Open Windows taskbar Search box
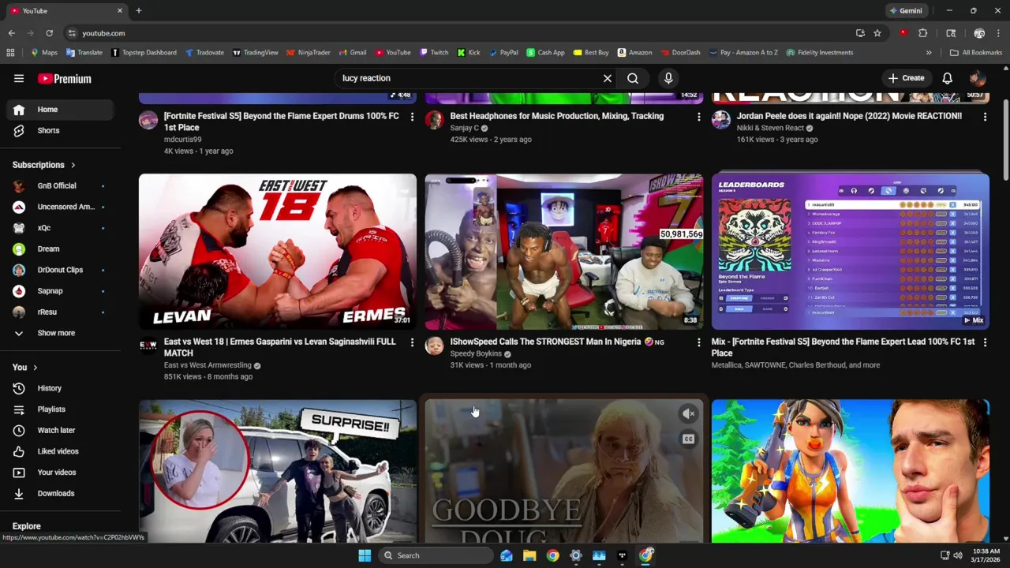The image size is (1010, 568). click(434, 555)
